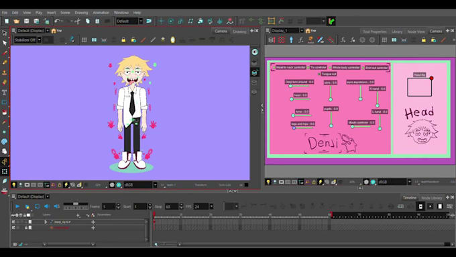Open the sRGB colour space dropdown under left Camera

pyautogui.click(x=155, y=185)
